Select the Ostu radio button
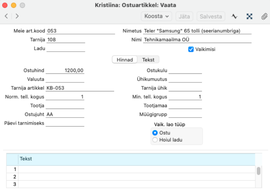270x196 pixels. tap(155, 133)
